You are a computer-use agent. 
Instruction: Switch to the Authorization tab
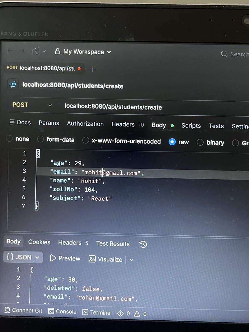85,124
